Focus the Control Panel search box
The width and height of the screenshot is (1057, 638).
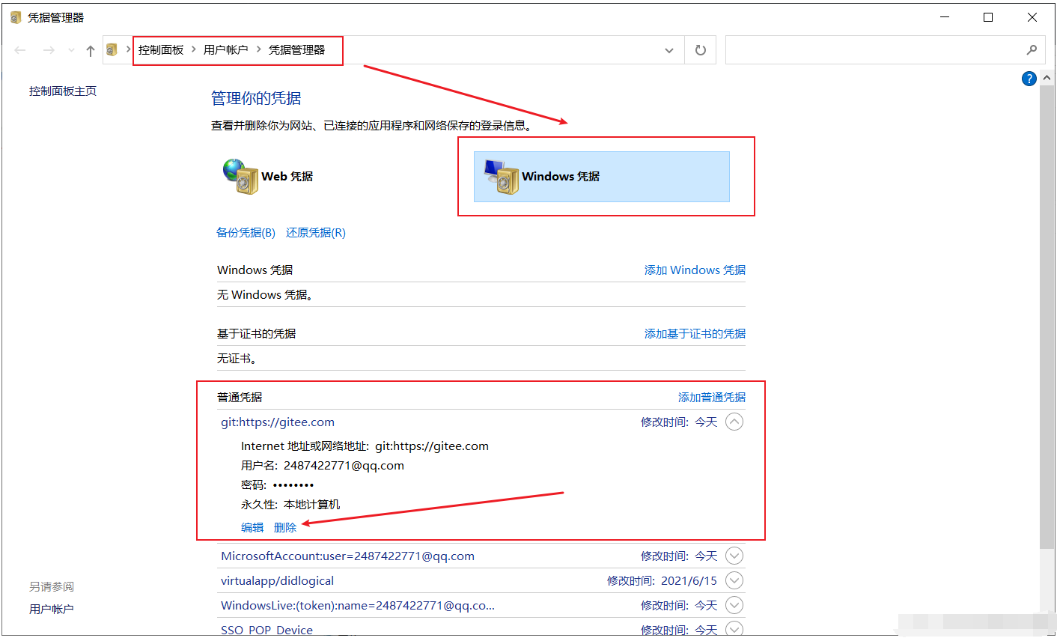point(886,50)
